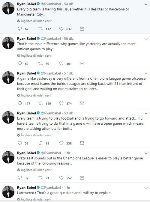
Task: Open the '57 dk.' timestamp of the tweet
Action: click(69, 73)
